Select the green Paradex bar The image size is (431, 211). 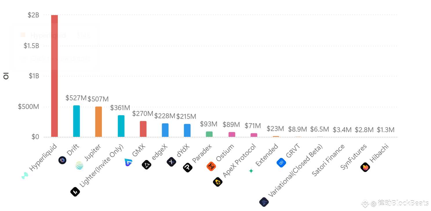point(209,134)
